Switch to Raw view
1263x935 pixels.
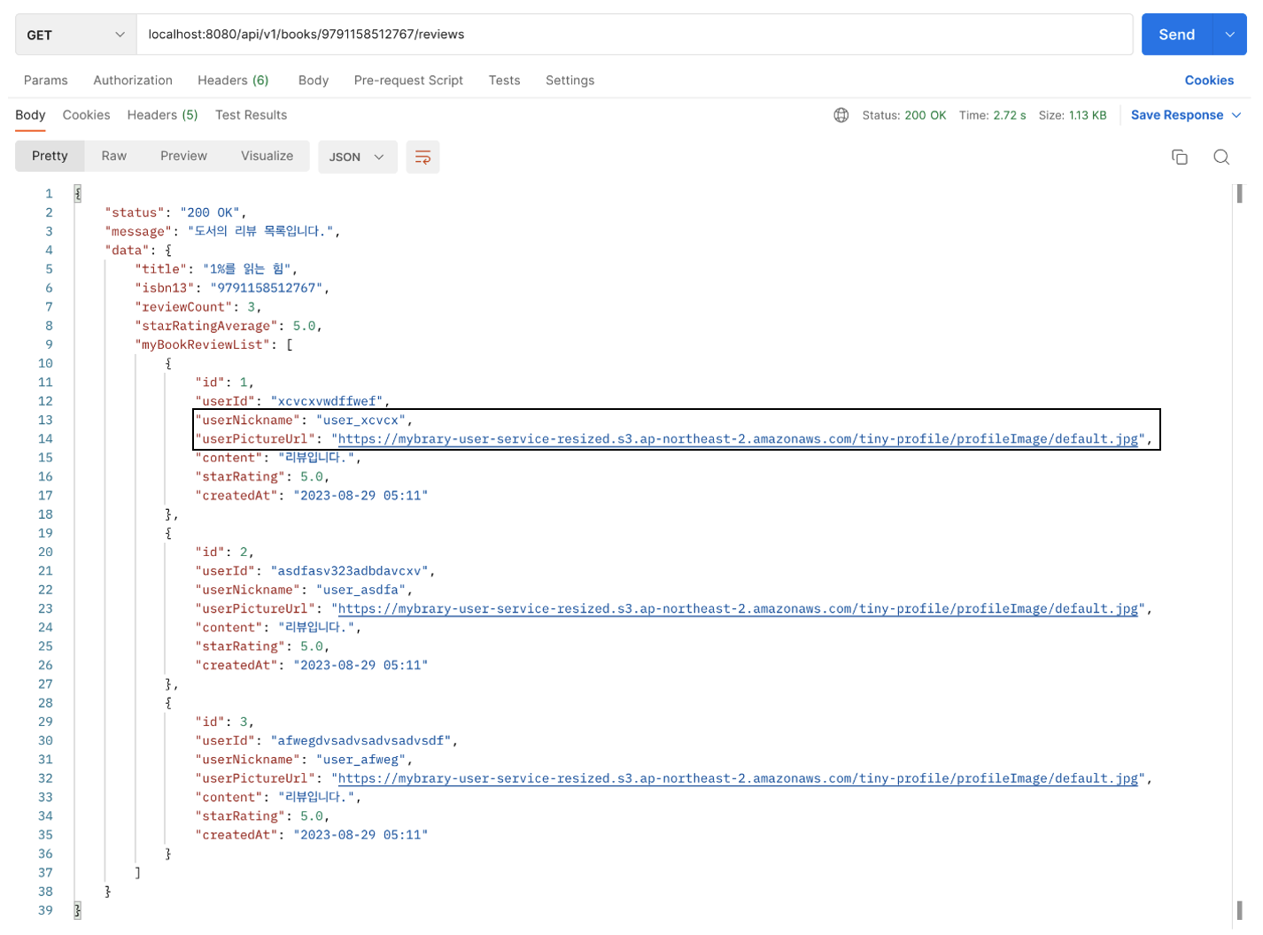point(113,156)
